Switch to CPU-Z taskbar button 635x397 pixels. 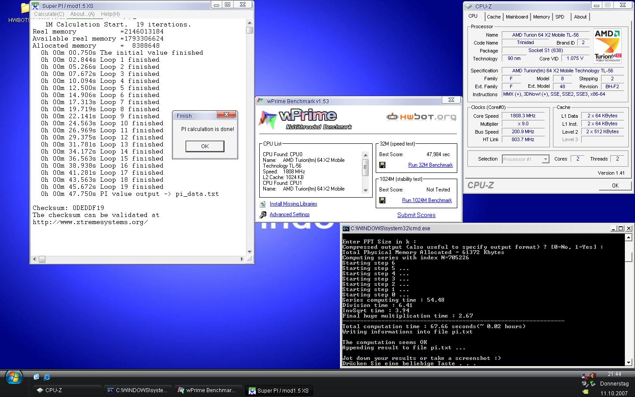tap(67, 390)
